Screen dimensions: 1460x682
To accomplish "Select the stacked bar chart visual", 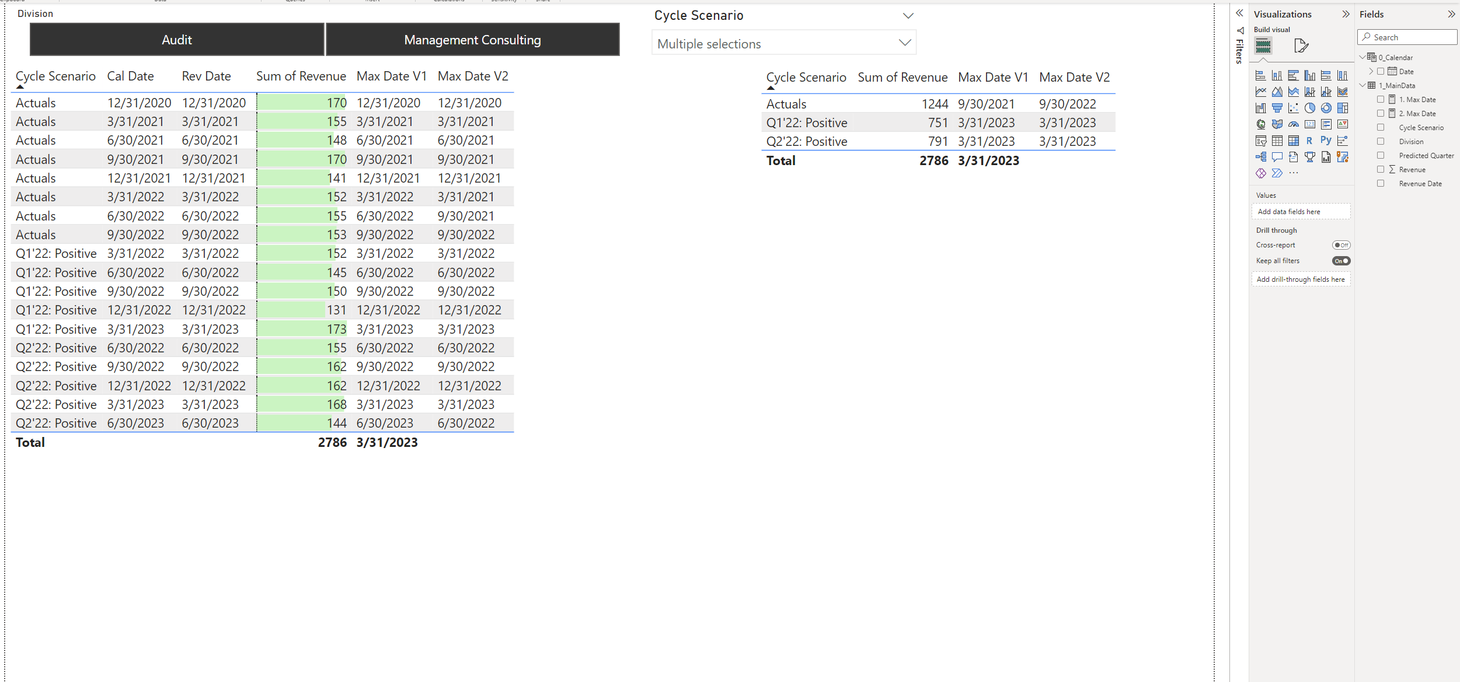I will coord(1260,75).
